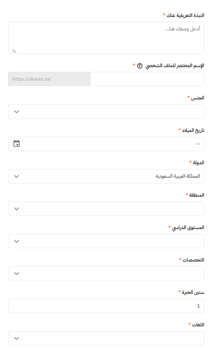Click the profile short name input field
The height and width of the screenshot is (348, 217).
tap(147, 79)
